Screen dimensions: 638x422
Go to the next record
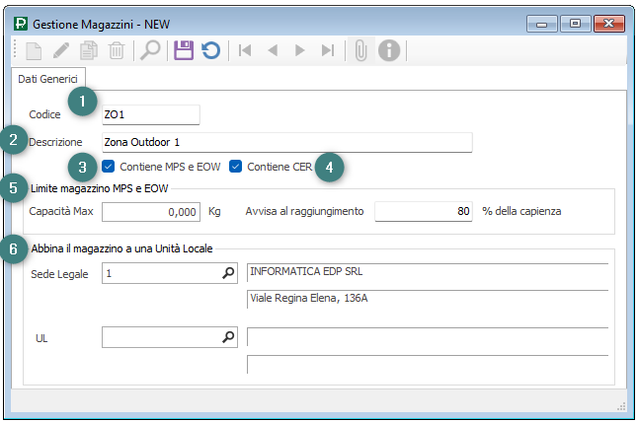300,50
